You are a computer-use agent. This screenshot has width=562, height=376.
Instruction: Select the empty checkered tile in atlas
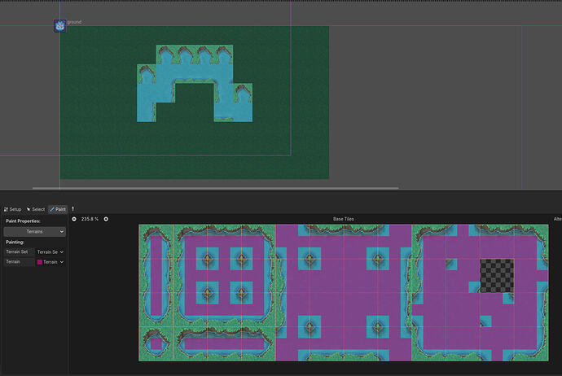[x=497, y=276]
